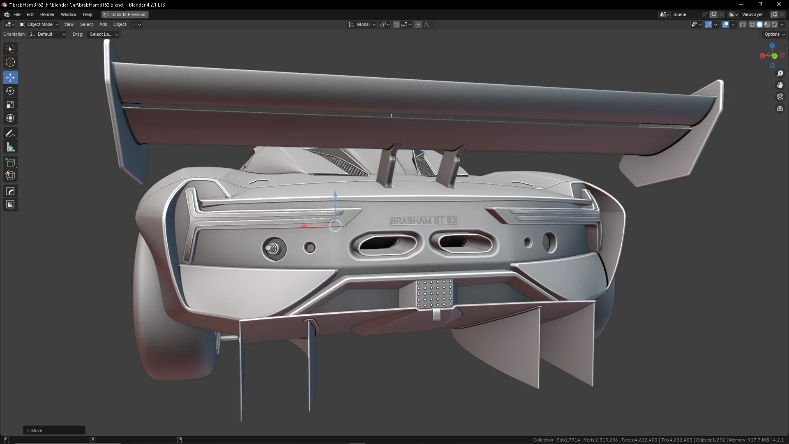Open the pivot point dropdown

click(385, 25)
